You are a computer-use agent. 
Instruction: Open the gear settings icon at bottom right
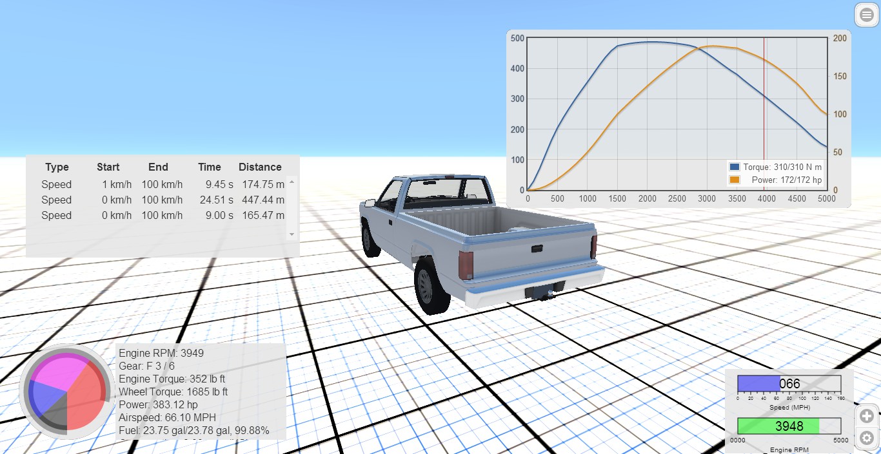point(867,438)
